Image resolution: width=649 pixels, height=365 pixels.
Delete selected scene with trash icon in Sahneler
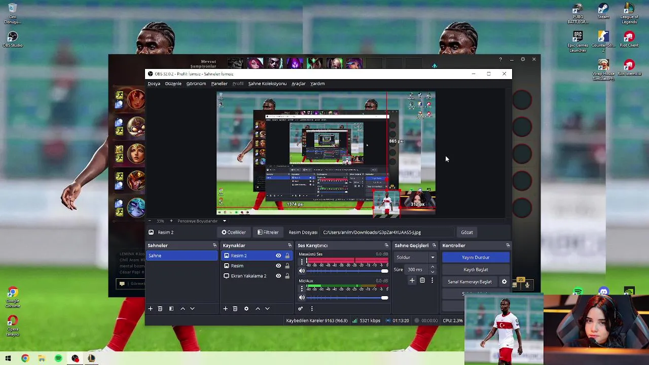point(160,308)
